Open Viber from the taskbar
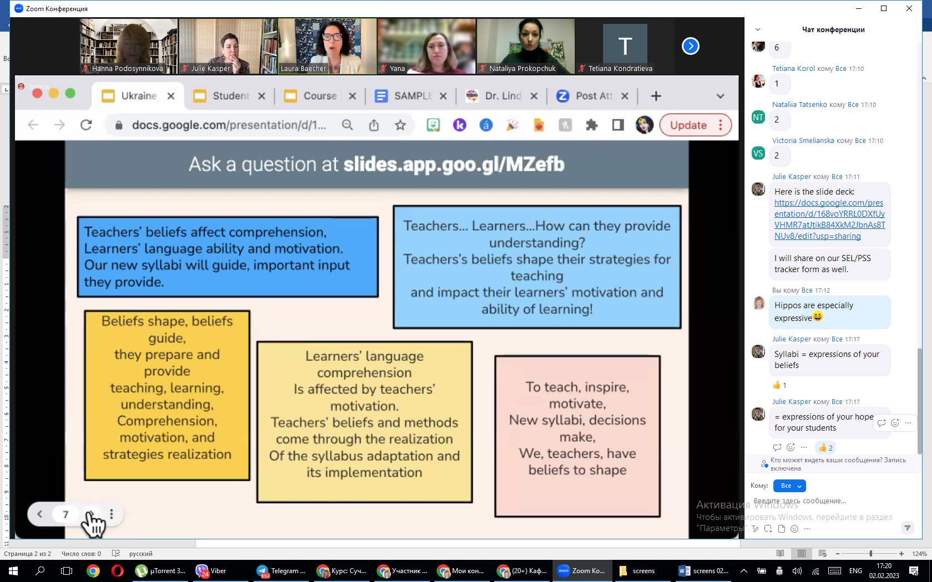Image resolution: width=932 pixels, height=582 pixels. tap(211, 571)
